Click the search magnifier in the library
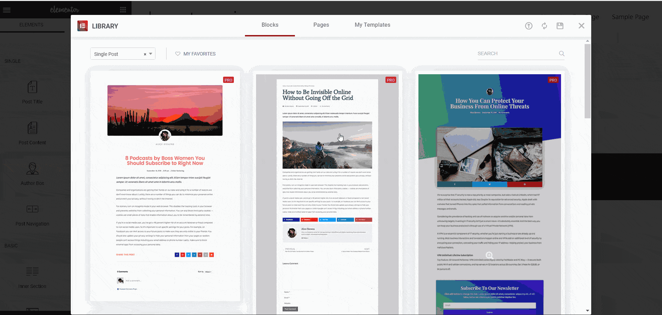Image resolution: width=662 pixels, height=315 pixels. (x=561, y=53)
